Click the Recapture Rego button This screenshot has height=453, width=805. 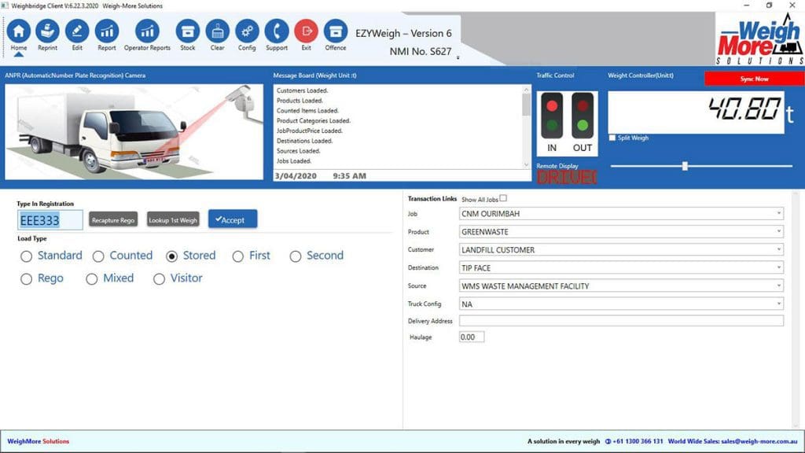(113, 220)
